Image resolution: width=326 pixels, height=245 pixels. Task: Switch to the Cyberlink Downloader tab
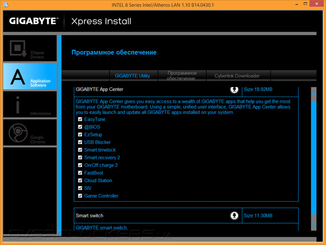click(238, 76)
